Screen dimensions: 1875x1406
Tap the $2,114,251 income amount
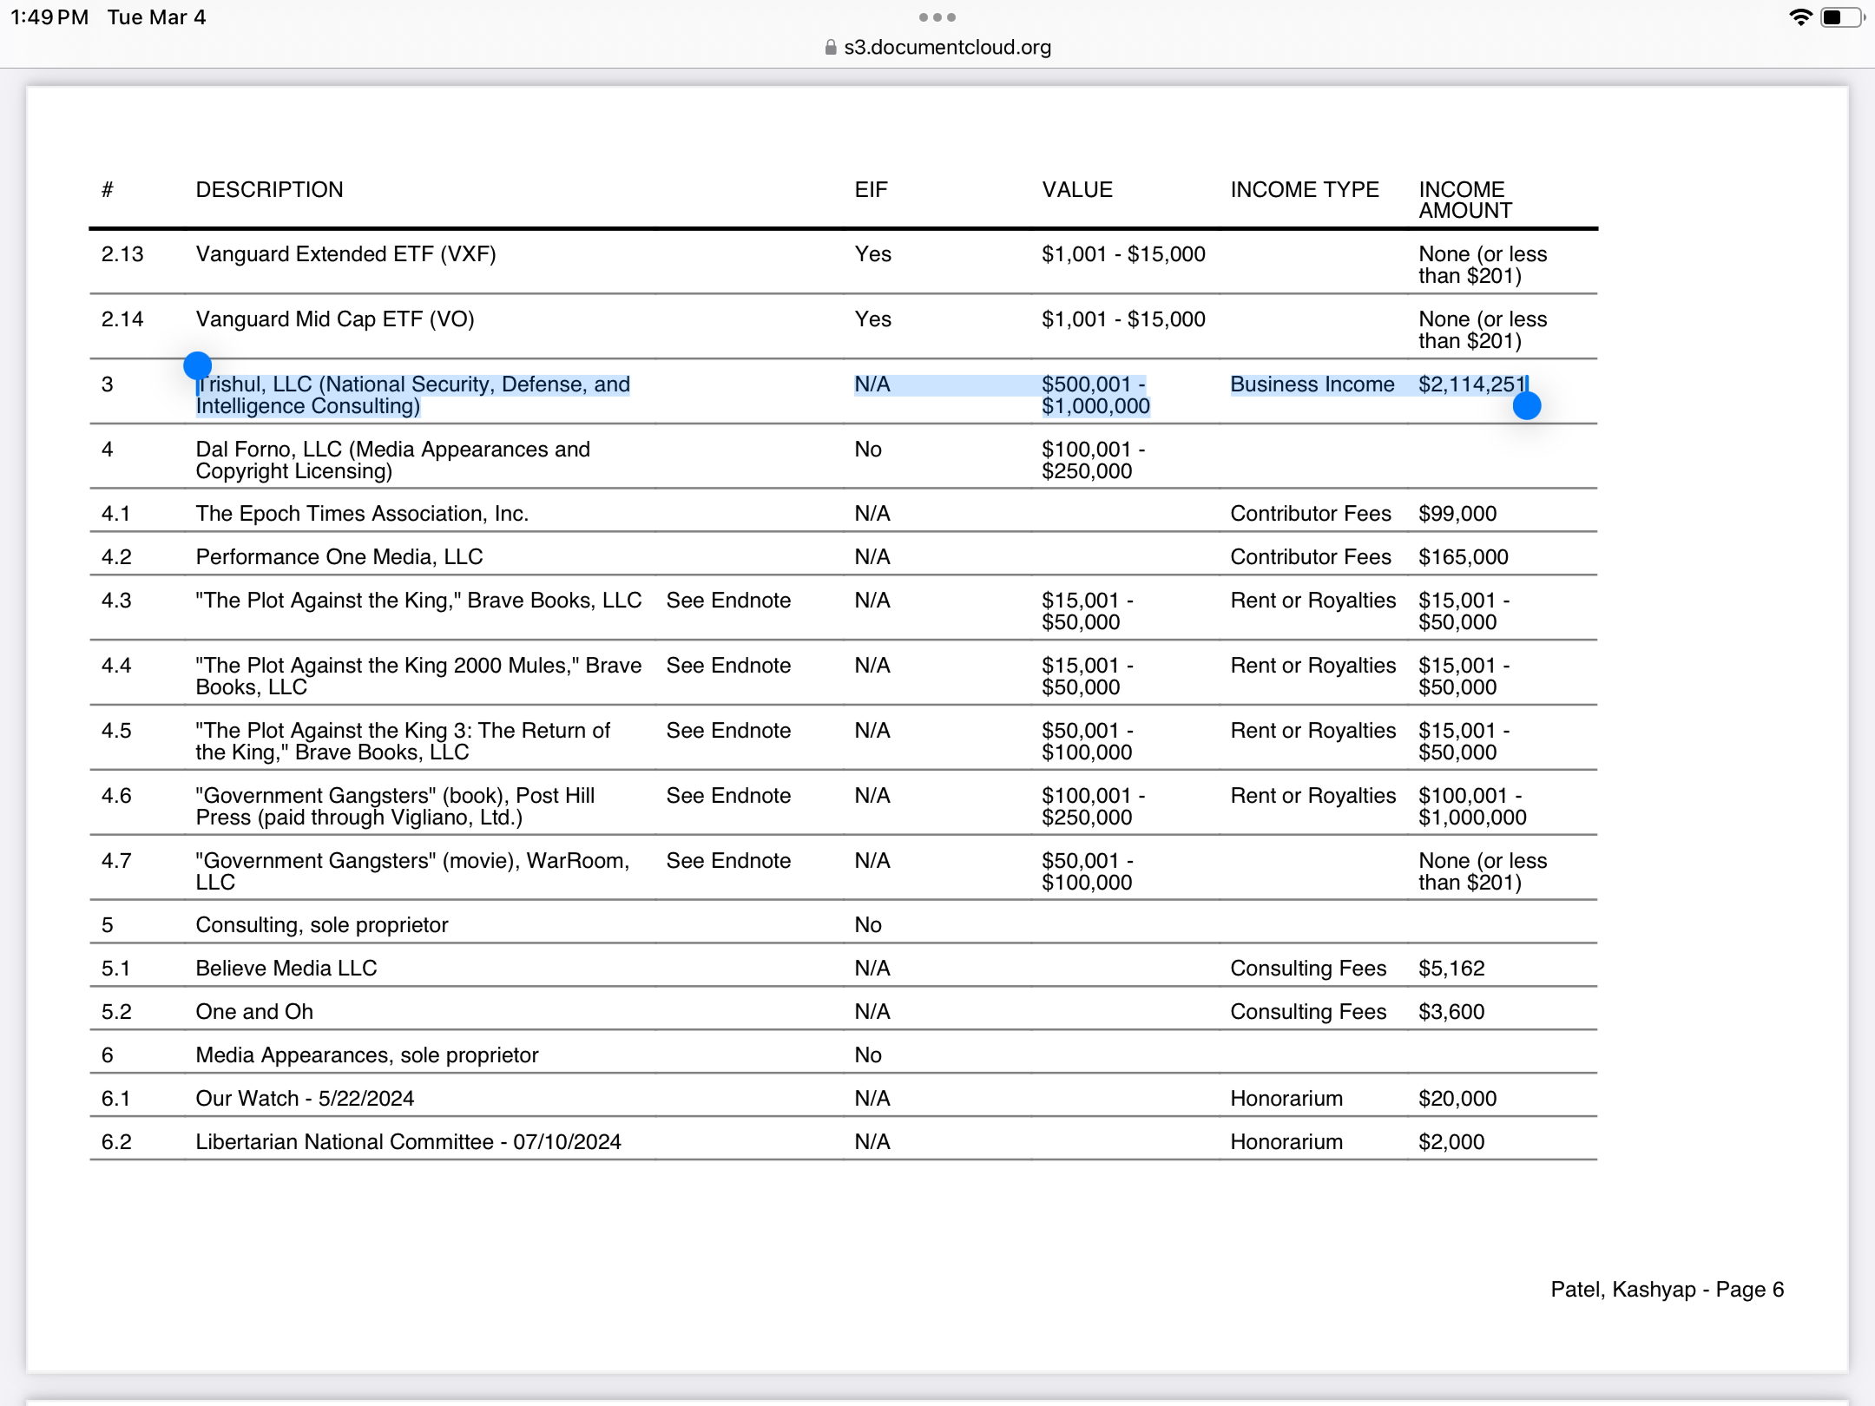(x=1472, y=384)
